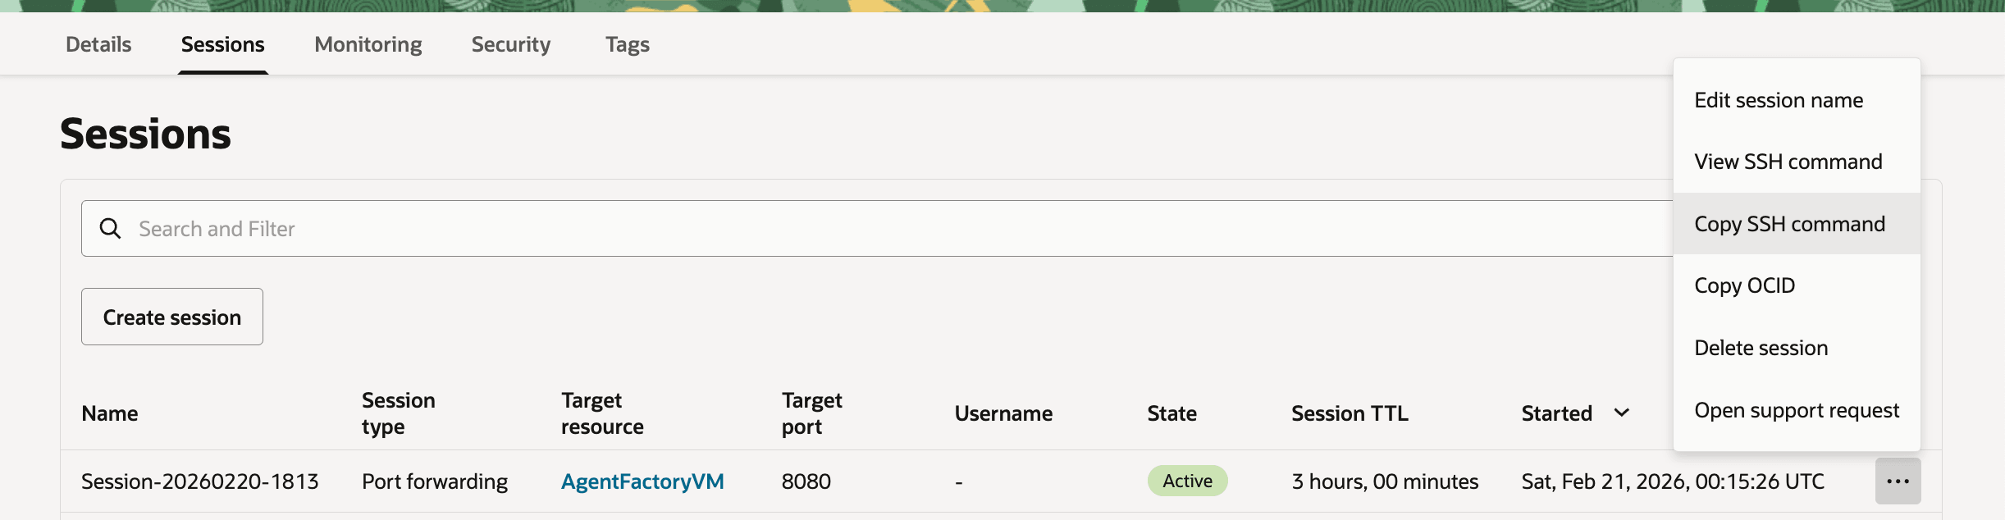Go to the Security tab
The width and height of the screenshot is (2005, 520).
pos(510,44)
